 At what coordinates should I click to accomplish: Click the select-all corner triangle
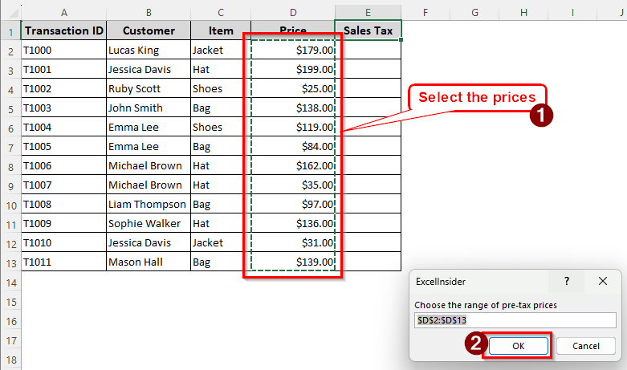click(13, 13)
